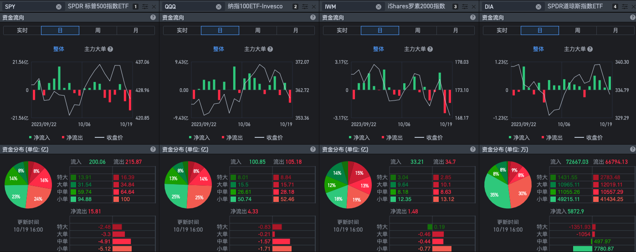Open 资金流向 help icon in DIA panel

pos(633,17)
